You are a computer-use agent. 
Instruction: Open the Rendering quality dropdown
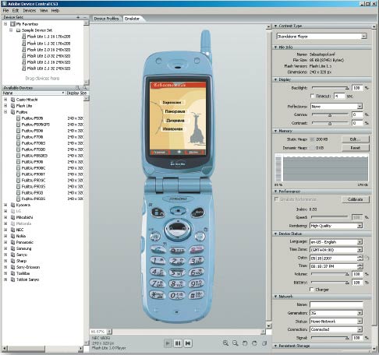pos(360,226)
